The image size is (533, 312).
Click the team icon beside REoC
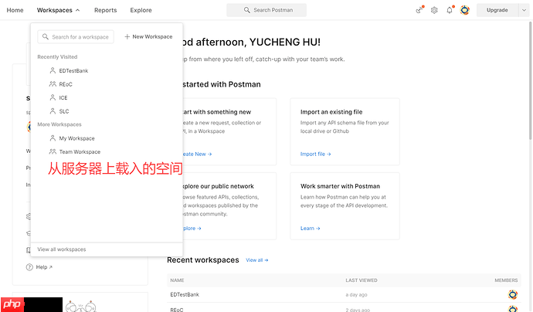tap(53, 84)
